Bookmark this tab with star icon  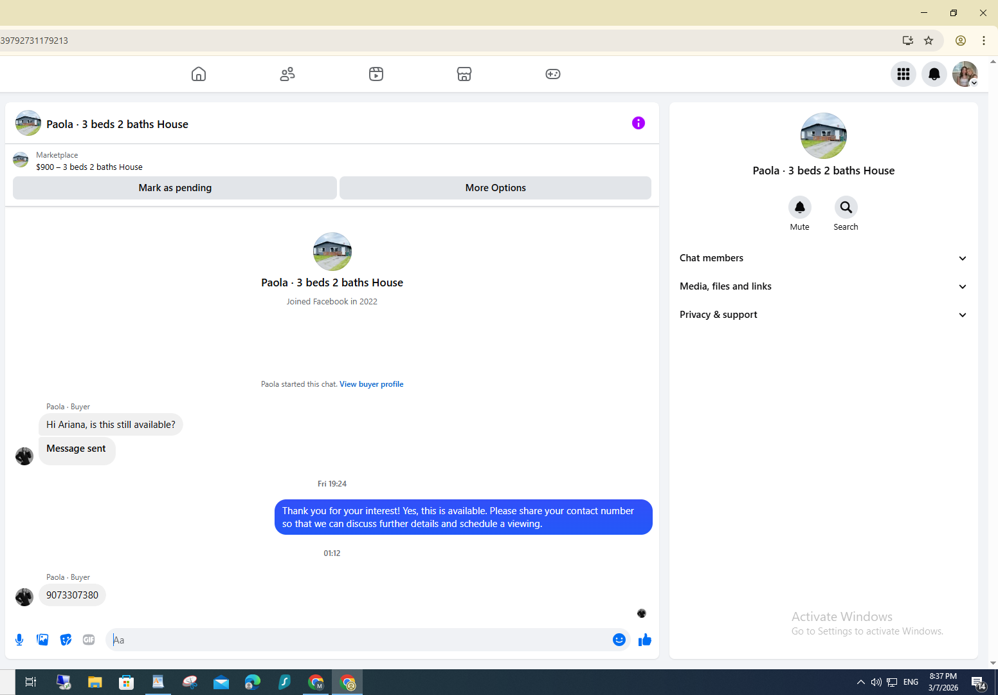[x=929, y=41]
